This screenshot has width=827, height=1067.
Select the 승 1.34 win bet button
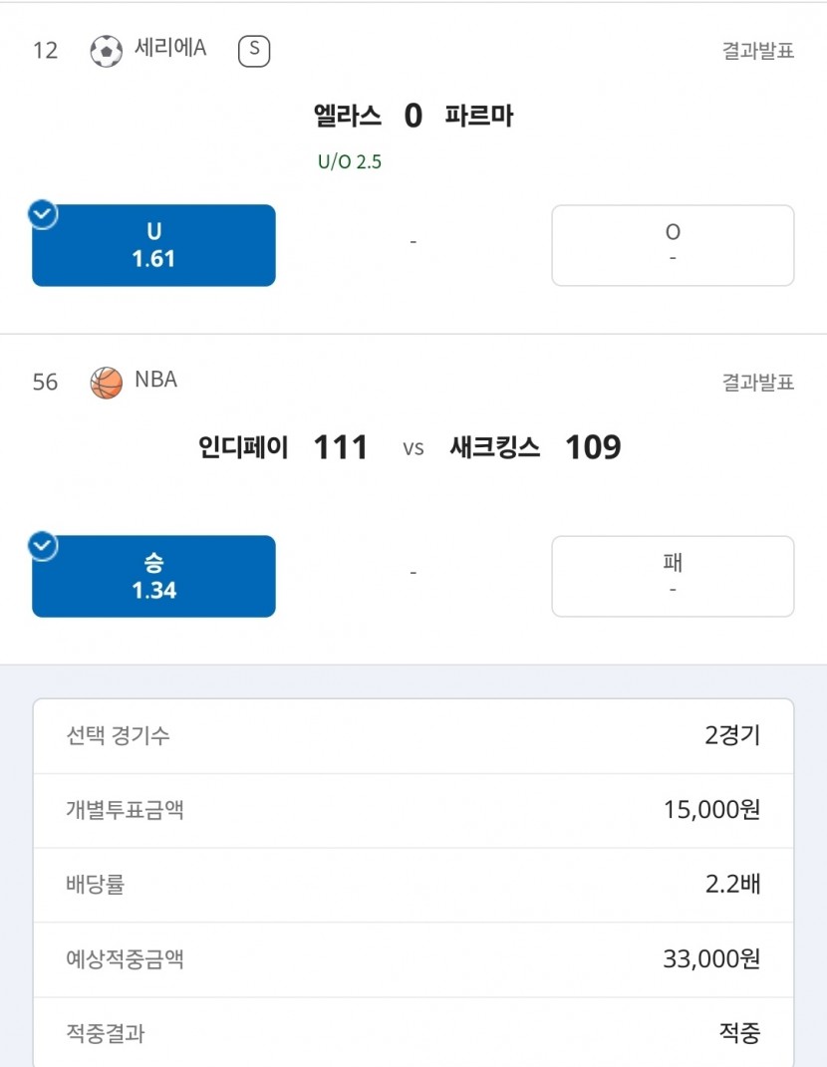coord(153,577)
